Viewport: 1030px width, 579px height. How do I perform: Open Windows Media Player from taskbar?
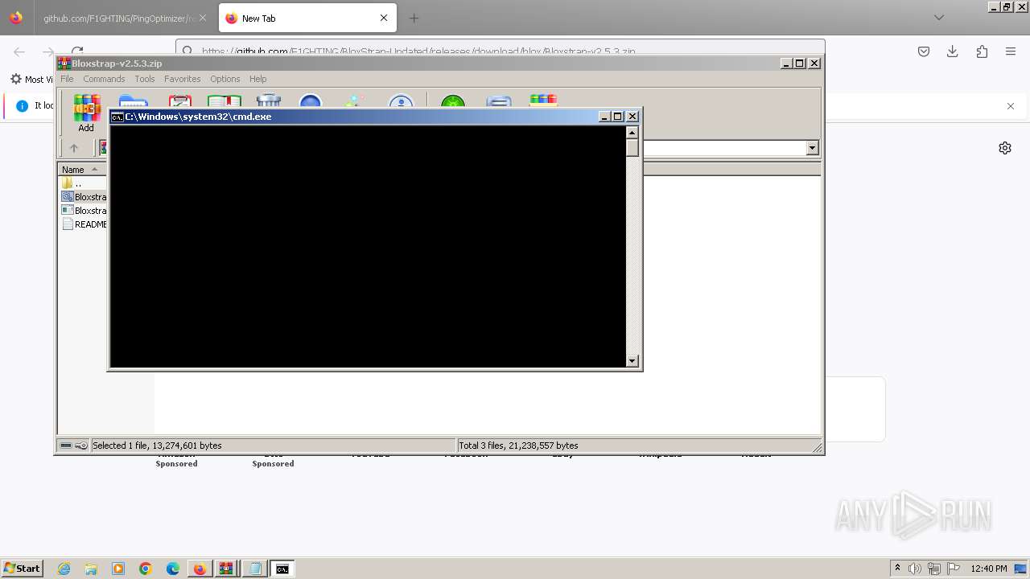118,569
